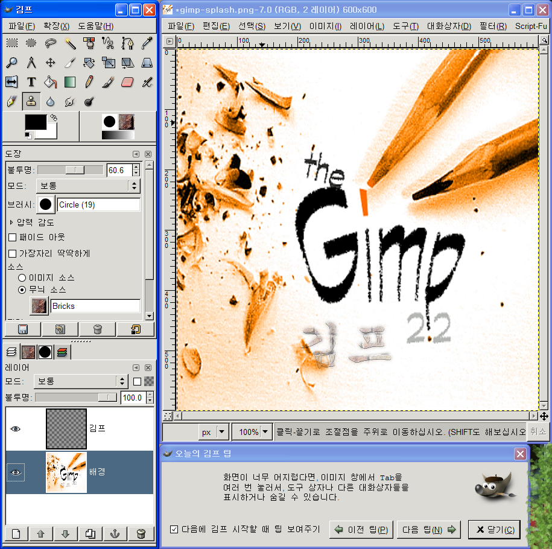
Task: Expand the 압력 감도 section
Action: pyautogui.click(x=11, y=222)
